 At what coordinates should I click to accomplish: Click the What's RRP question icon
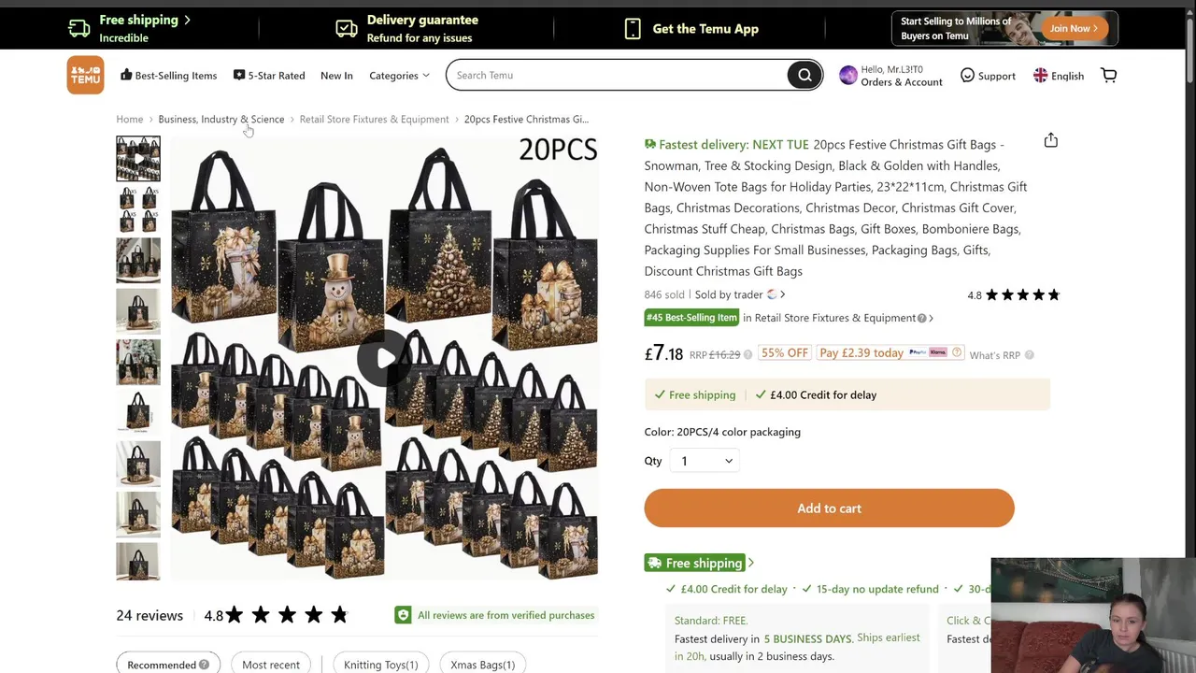coord(1030,354)
